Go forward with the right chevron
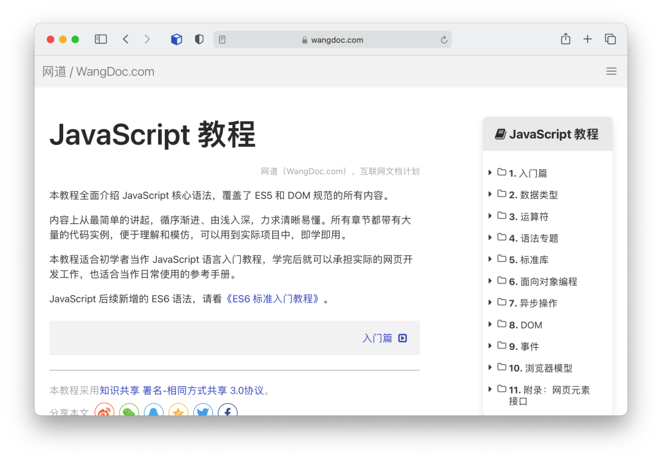 click(147, 39)
